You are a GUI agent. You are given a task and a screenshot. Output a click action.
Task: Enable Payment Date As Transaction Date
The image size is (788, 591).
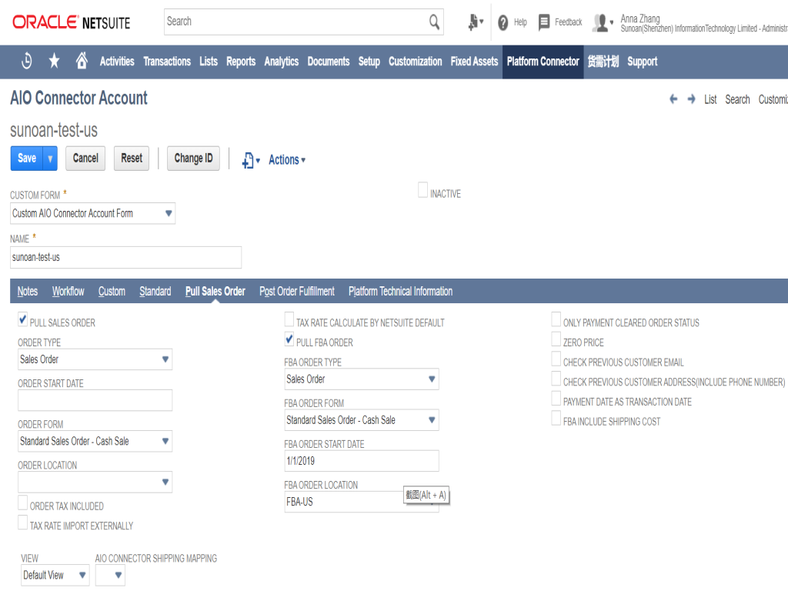[x=556, y=399]
